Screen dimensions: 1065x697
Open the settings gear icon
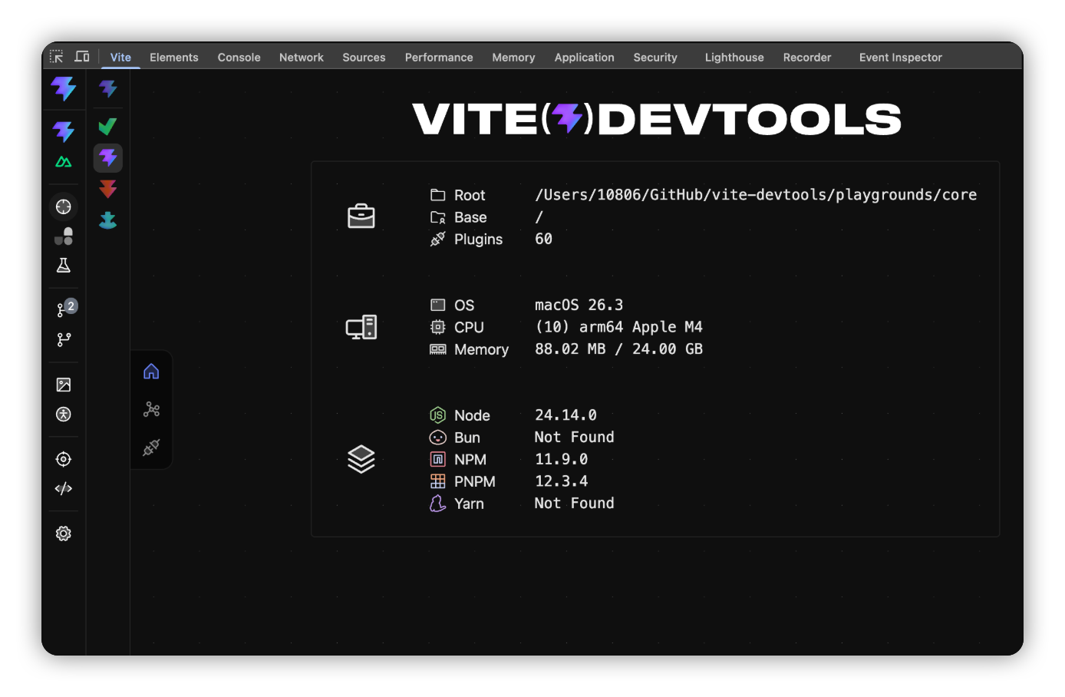64,533
